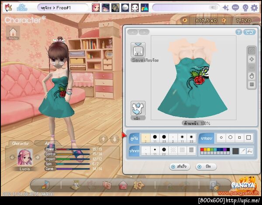Click the My Room logo
This screenshot has height=205, width=262.
pos(22,8)
